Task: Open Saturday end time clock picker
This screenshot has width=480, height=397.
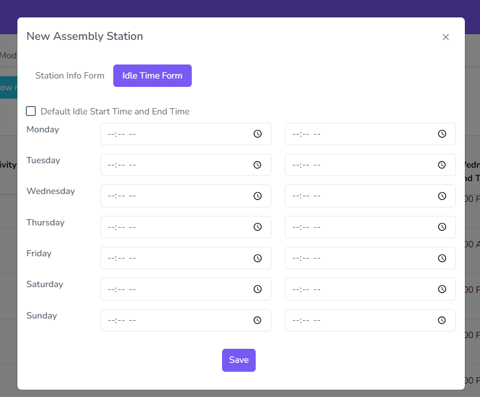Action: click(x=442, y=289)
